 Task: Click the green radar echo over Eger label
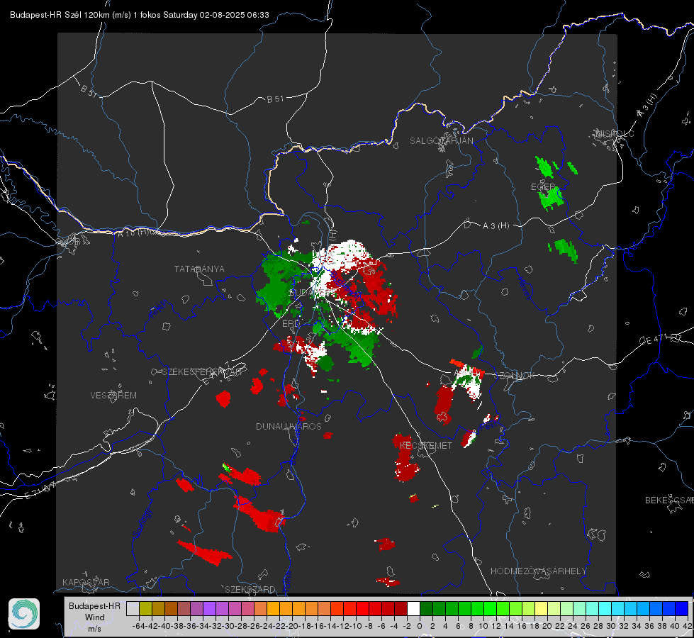[x=551, y=197]
